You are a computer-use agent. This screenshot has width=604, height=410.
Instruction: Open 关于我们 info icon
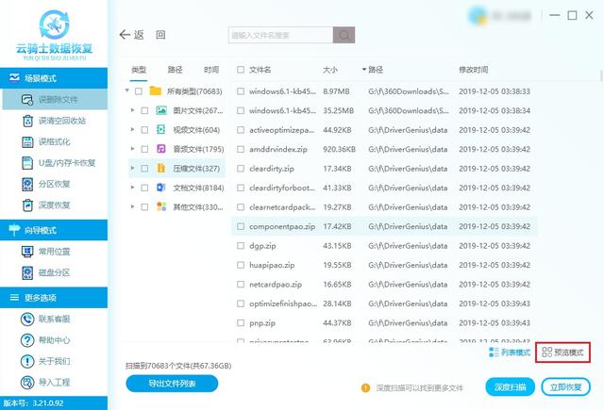(27, 361)
